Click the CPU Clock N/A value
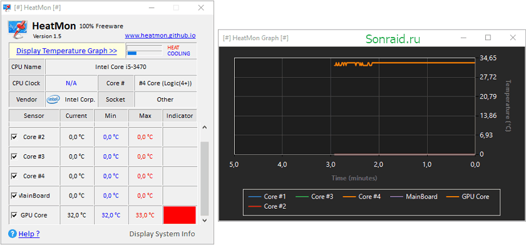Screen dimensions: 526x245 tap(71, 83)
